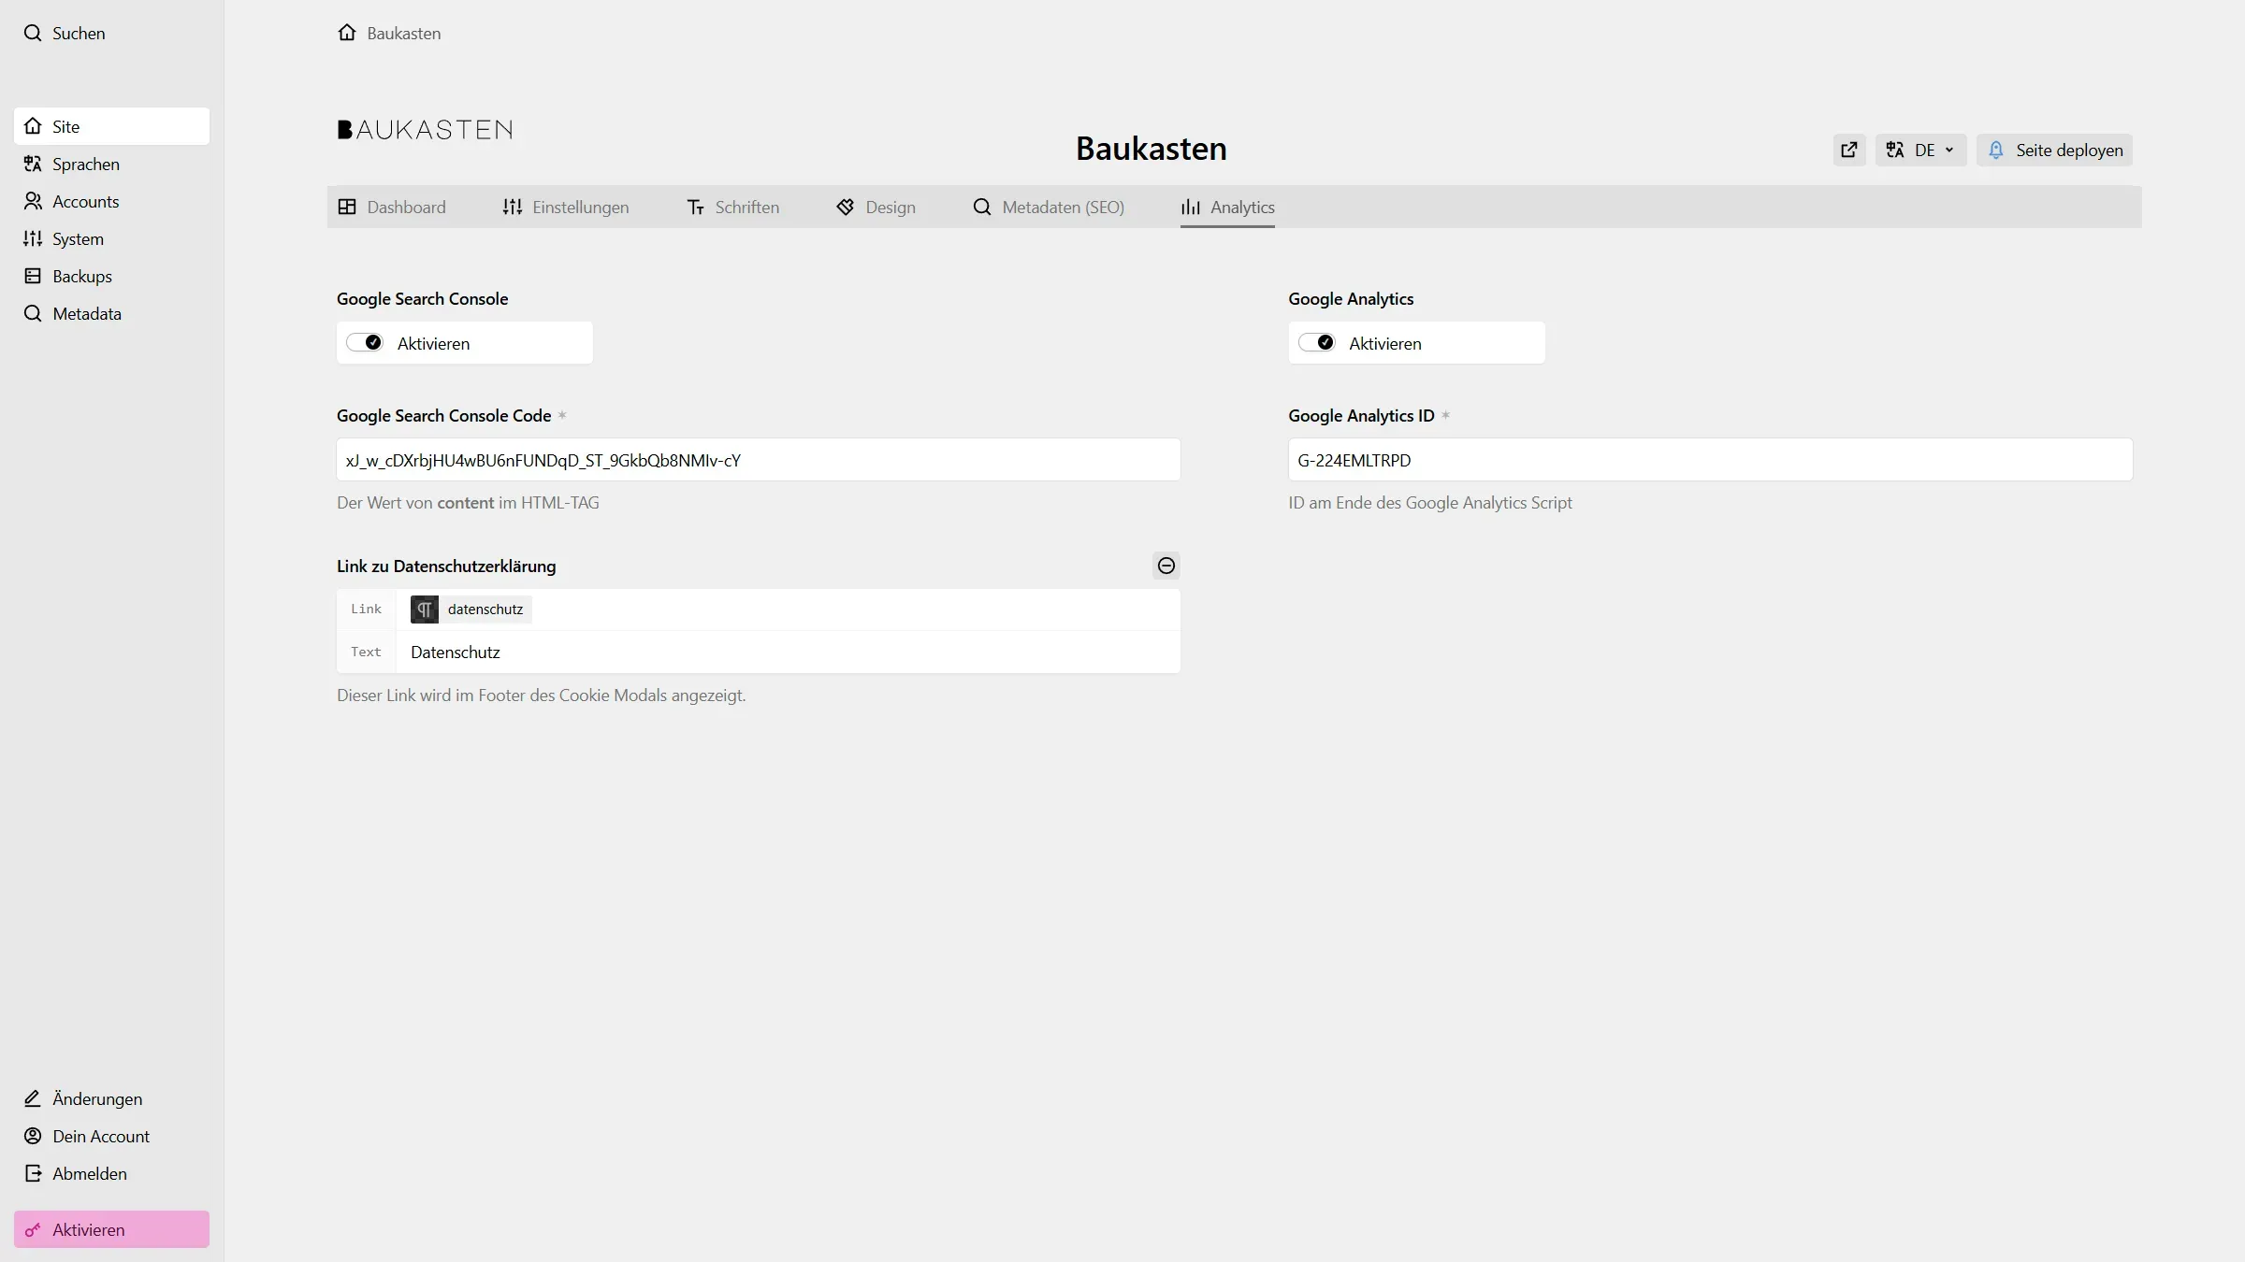2245x1262 pixels.
Task: Click the circular minus icon beside Datenschutzerklärung
Action: [x=1166, y=566]
